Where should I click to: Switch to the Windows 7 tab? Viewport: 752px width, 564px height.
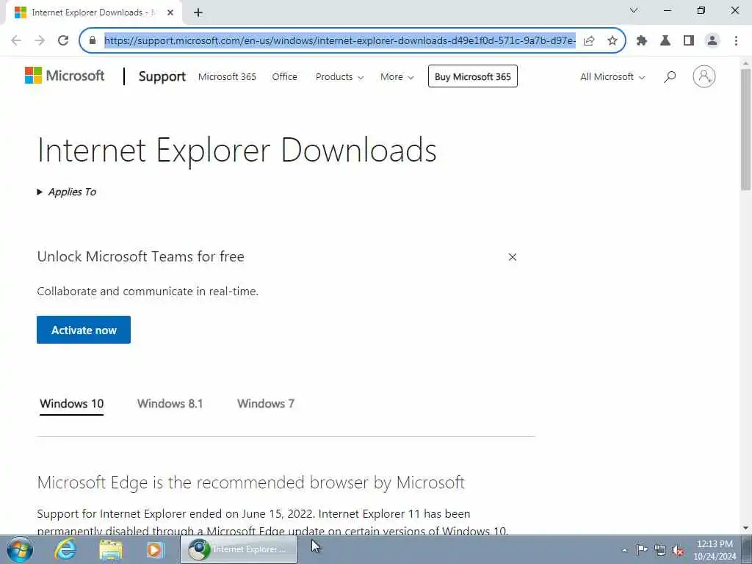click(266, 403)
